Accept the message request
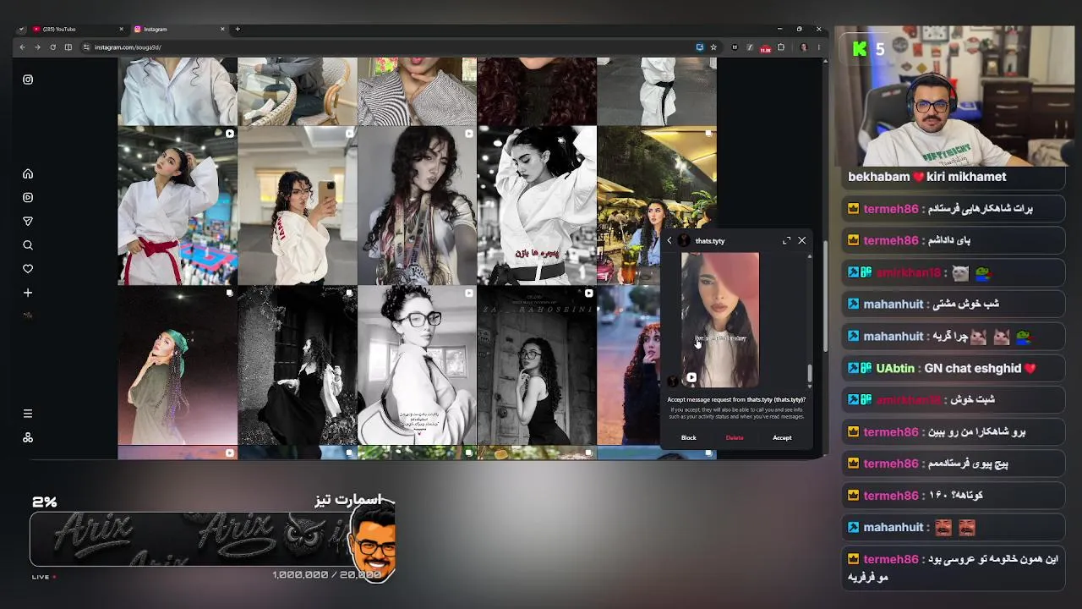Image resolution: width=1082 pixels, height=609 pixels. coord(782,438)
